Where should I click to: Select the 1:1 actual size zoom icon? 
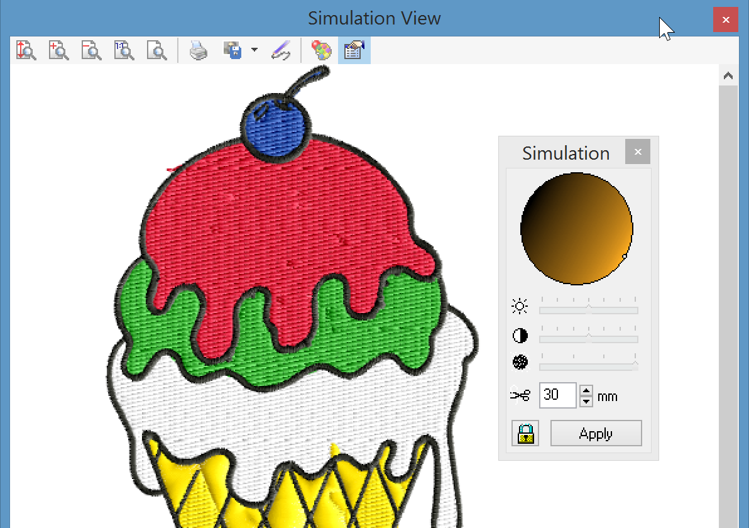[124, 50]
